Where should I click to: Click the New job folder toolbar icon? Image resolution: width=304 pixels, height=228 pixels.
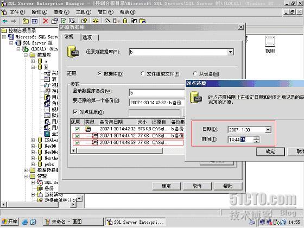tap(142, 21)
